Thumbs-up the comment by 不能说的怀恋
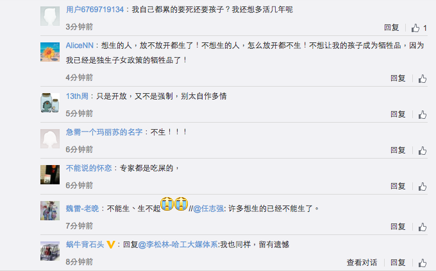436x271 pixels. tap(423, 186)
